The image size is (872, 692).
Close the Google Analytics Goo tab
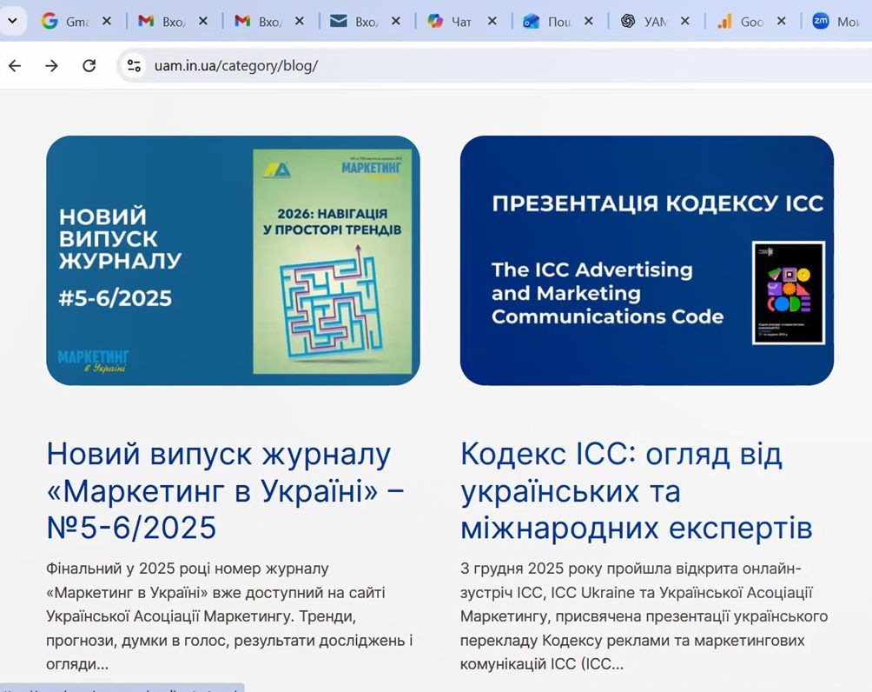coord(780,21)
